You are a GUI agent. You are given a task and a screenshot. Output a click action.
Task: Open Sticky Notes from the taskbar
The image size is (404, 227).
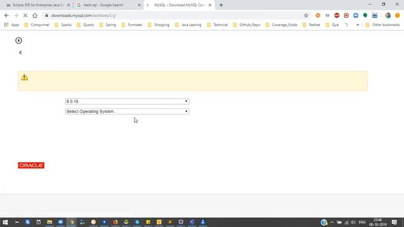point(148,222)
